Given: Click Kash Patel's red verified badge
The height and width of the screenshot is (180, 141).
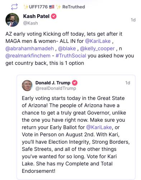Looking at the screenshot, I should click(54, 16).
